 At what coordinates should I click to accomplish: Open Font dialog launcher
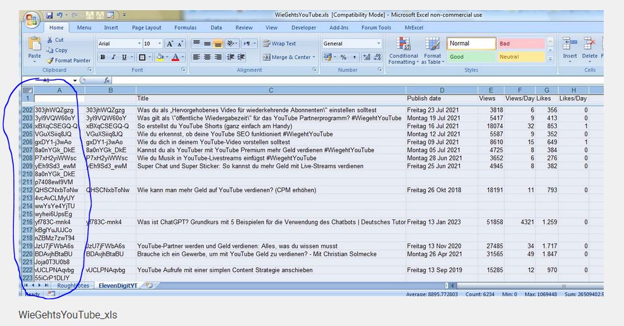[x=183, y=70]
